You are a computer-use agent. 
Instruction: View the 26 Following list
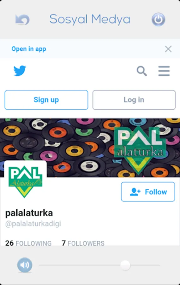tap(28, 243)
